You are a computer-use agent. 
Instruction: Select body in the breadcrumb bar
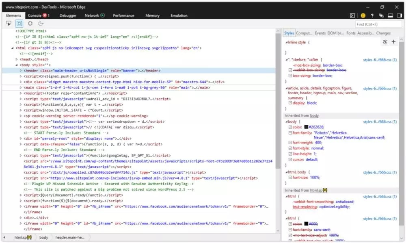tap(44, 237)
